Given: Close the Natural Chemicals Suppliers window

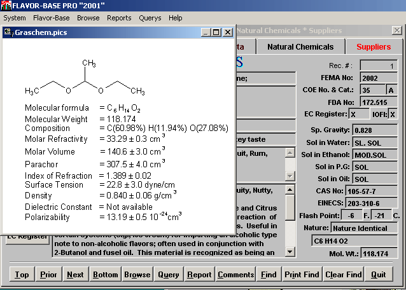Looking at the screenshot, I should [x=396, y=30].
